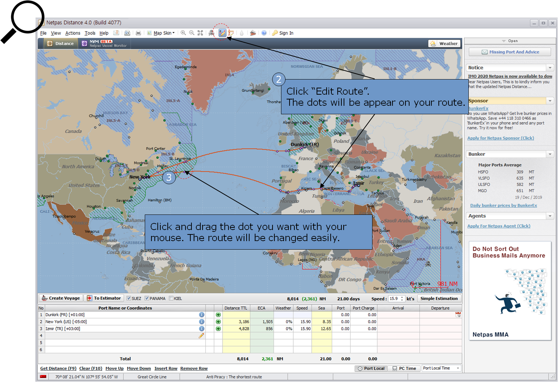Click green port marker icon in Izmir row

pos(218,329)
